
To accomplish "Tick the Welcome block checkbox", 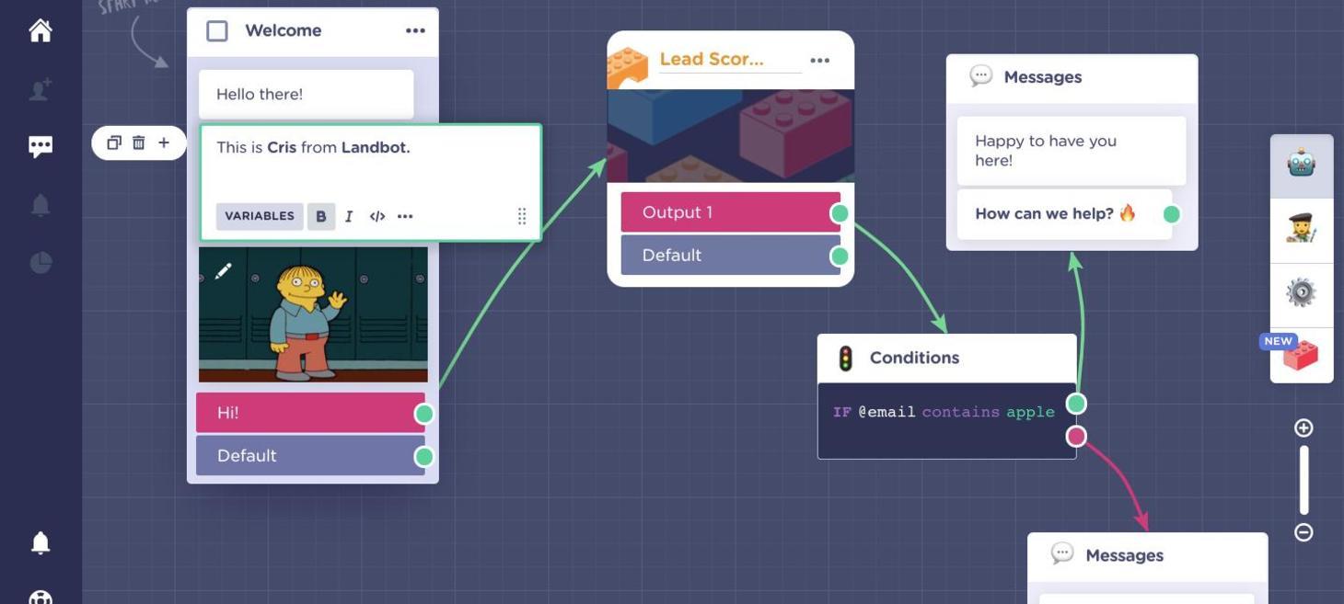I will tap(217, 31).
